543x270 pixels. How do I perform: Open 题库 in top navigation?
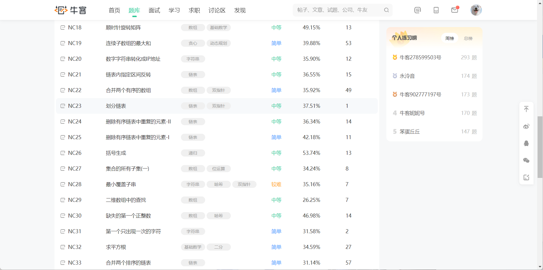tap(134, 10)
